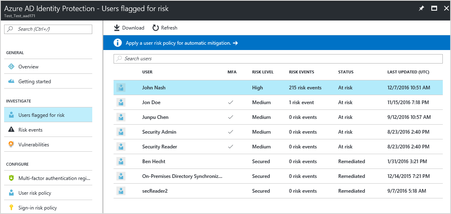Focus the sidebar Search (Ctrl+/) box
The width and height of the screenshot is (451, 214).
(48, 29)
